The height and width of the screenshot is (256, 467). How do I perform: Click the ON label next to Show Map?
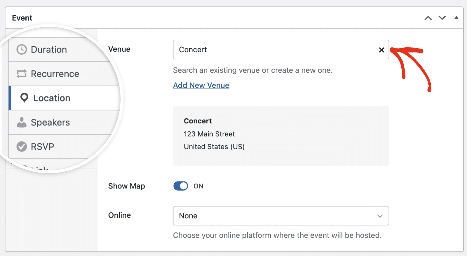(198, 186)
